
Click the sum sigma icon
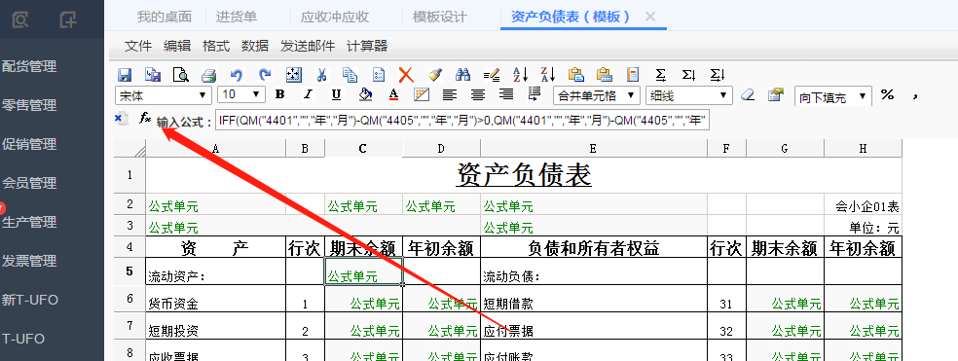[x=660, y=75]
